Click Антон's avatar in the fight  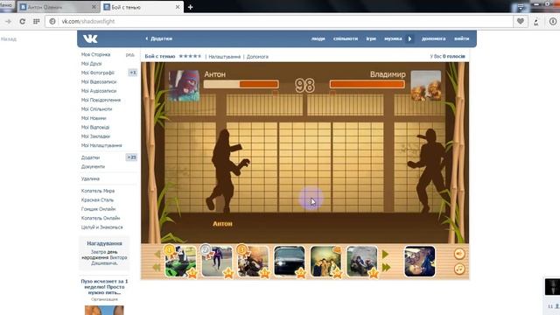184,86
